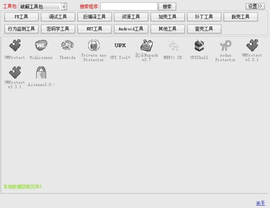Open the VMProtect puzzle icon
Image resolution: width=270 pixels, height=208 pixels.
pos(15,45)
